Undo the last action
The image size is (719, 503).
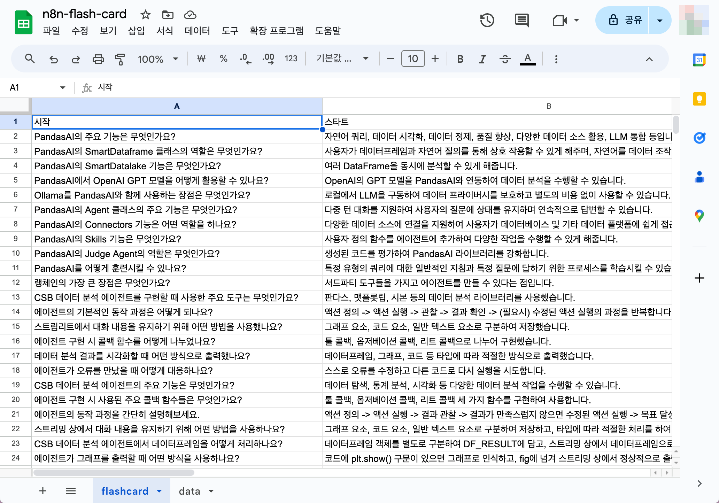pyautogui.click(x=53, y=59)
